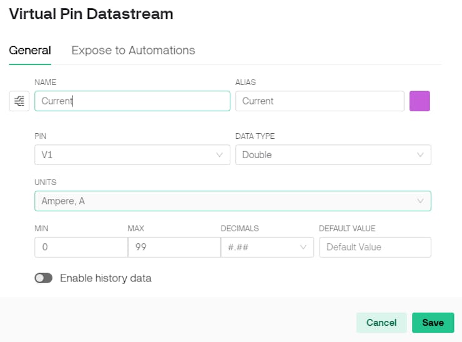462x342 pixels.
Task: Focus the Name field containing Current
Action: coord(132,101)
